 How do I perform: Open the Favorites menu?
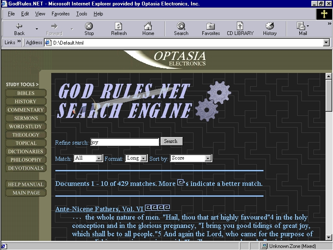[x=60, y=14]
